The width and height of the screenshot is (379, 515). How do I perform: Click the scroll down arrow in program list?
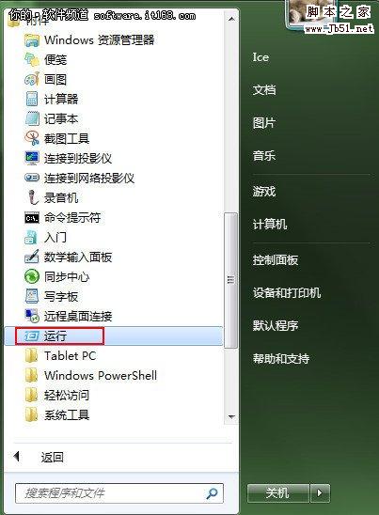pos(231,417)
